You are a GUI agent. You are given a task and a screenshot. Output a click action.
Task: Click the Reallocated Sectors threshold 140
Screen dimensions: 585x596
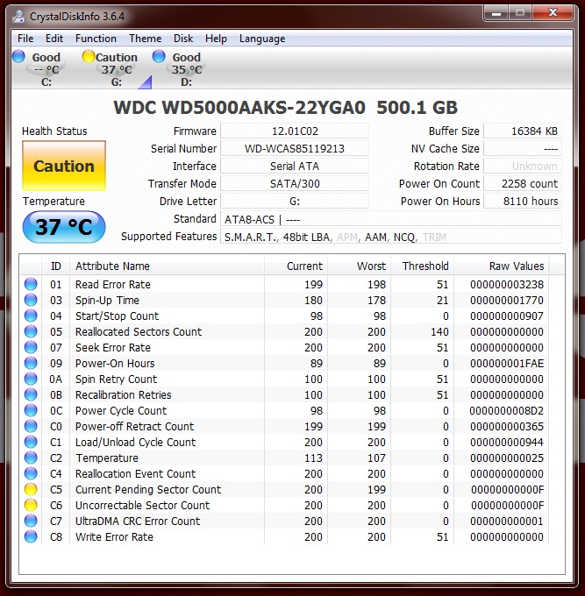(x=439, y=332)
